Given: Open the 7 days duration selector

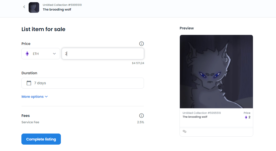Looking at the screenshot, I should point(83,83).
